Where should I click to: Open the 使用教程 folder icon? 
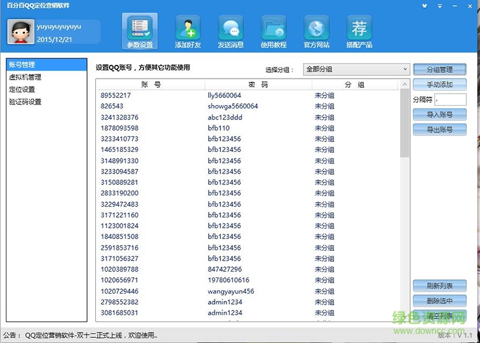coord(273,32)
